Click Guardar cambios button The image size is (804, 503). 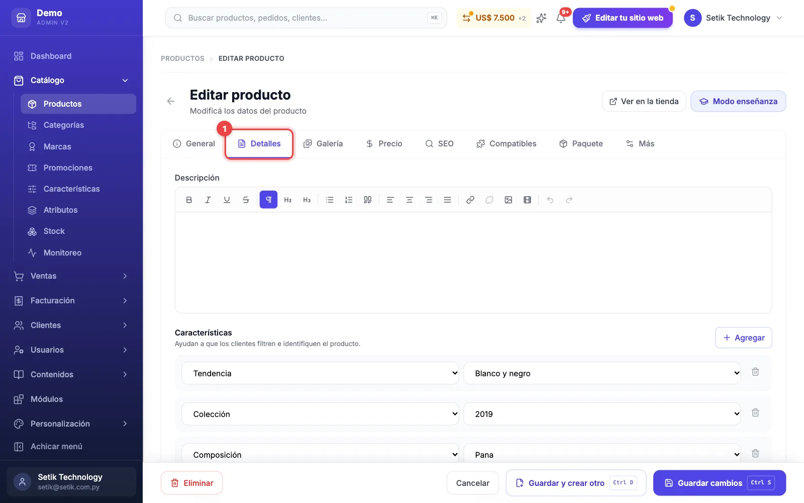click(720, 483)
